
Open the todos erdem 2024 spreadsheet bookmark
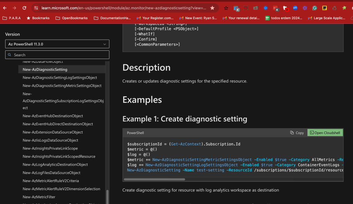point(284,18)
